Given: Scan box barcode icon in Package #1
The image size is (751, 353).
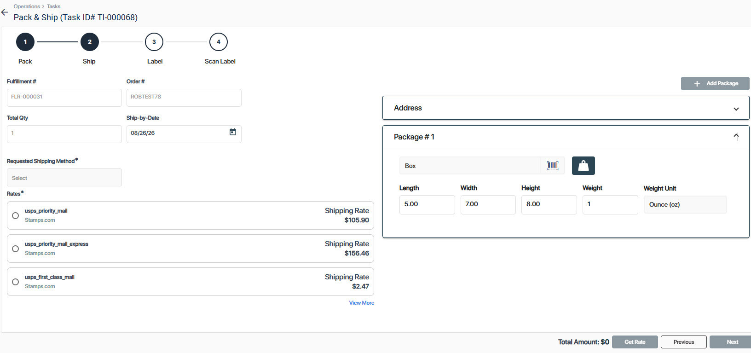Looking at the screenshot, I should click(552, 166).
